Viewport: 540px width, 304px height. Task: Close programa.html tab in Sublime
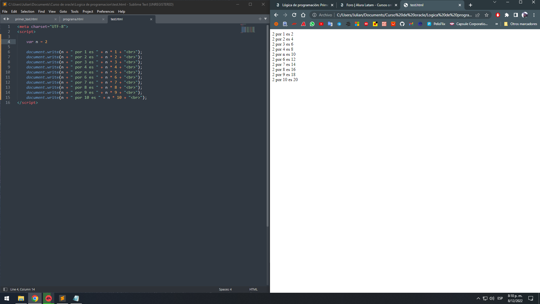[x=103, y=19]
